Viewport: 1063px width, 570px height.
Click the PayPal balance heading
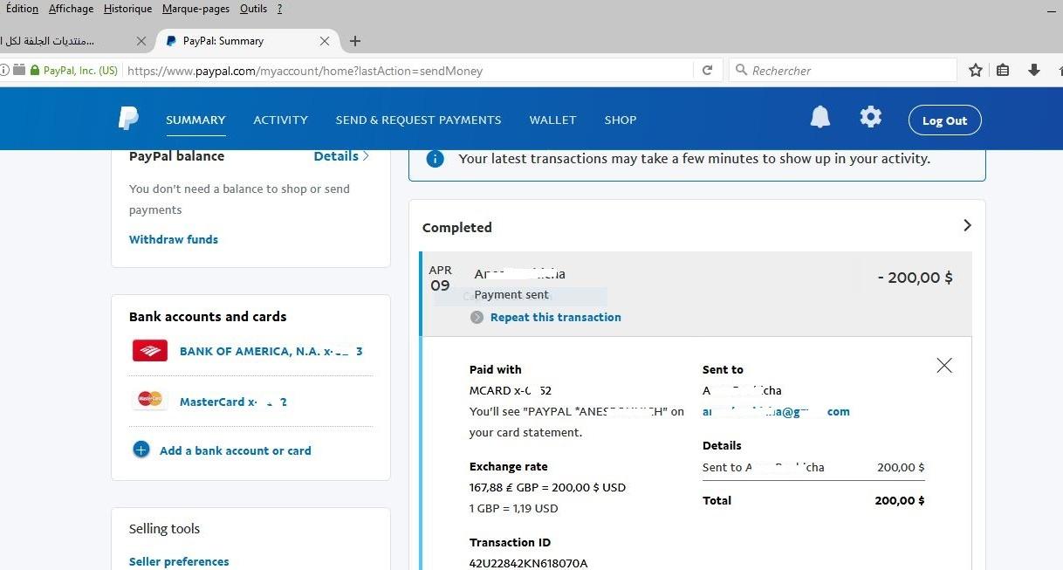click(176, 156)
